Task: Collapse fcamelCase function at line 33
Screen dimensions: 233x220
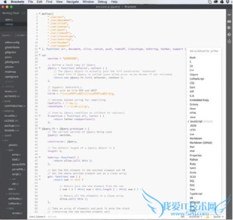Action: click(x=40, y=116)
